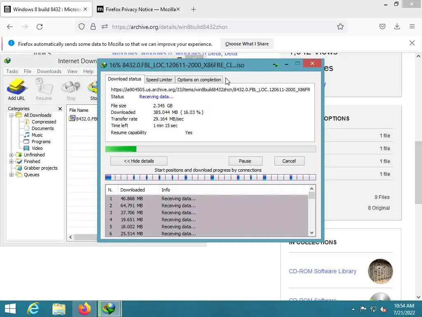Open Action Center flag tray icon
Screen dimensions: 422x317
click(363, 309)
